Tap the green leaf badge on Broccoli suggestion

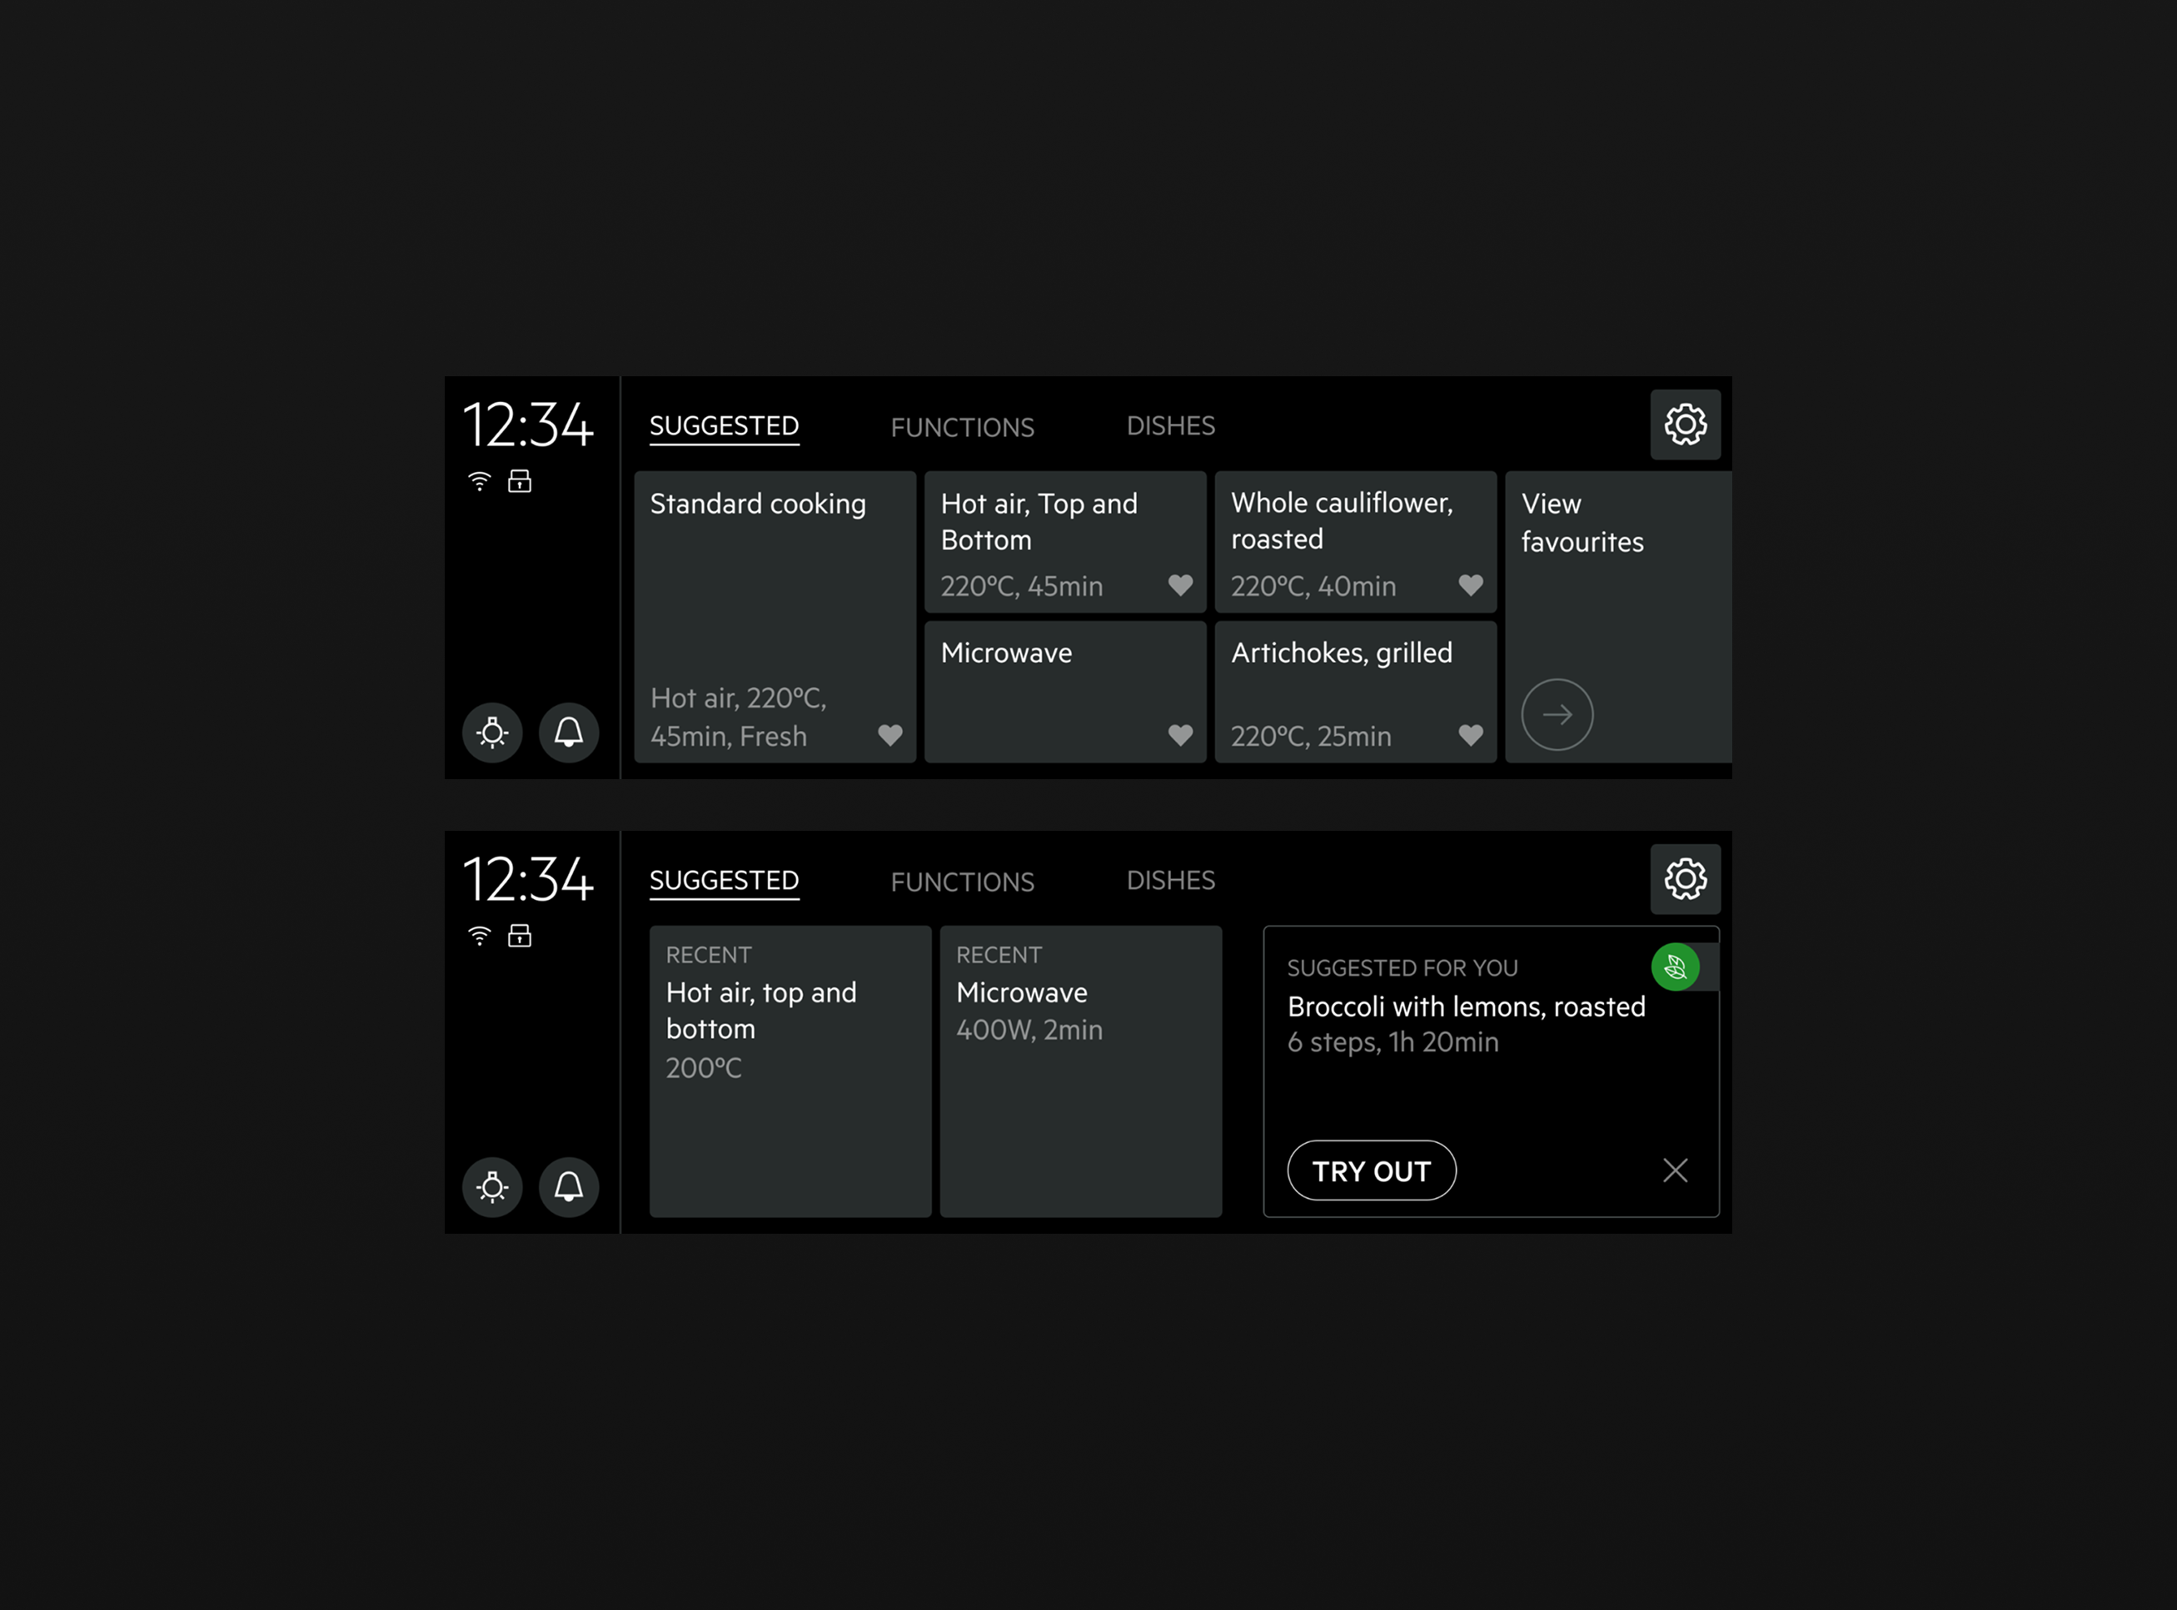coord(1675,966)
